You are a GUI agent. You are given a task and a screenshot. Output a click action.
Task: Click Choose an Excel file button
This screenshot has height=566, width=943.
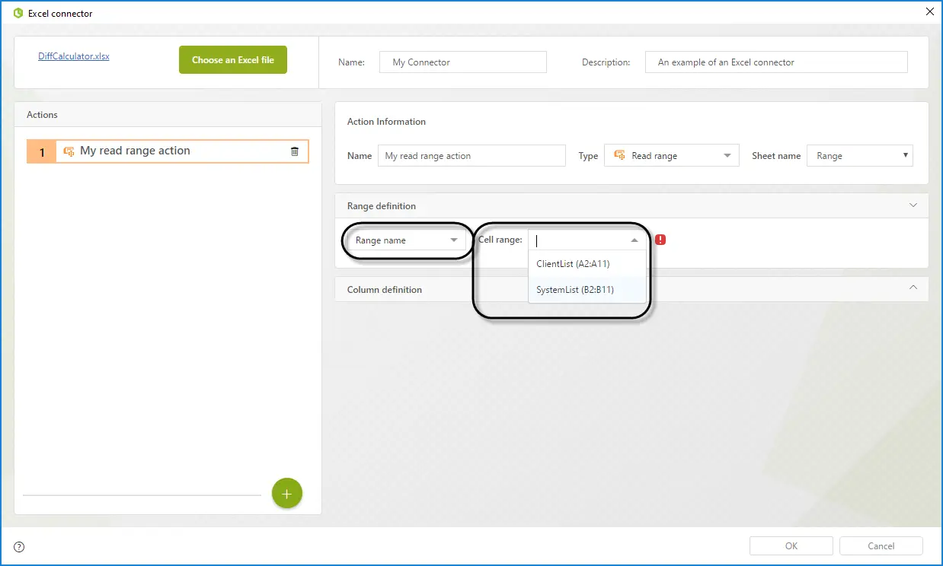(233, 60)
